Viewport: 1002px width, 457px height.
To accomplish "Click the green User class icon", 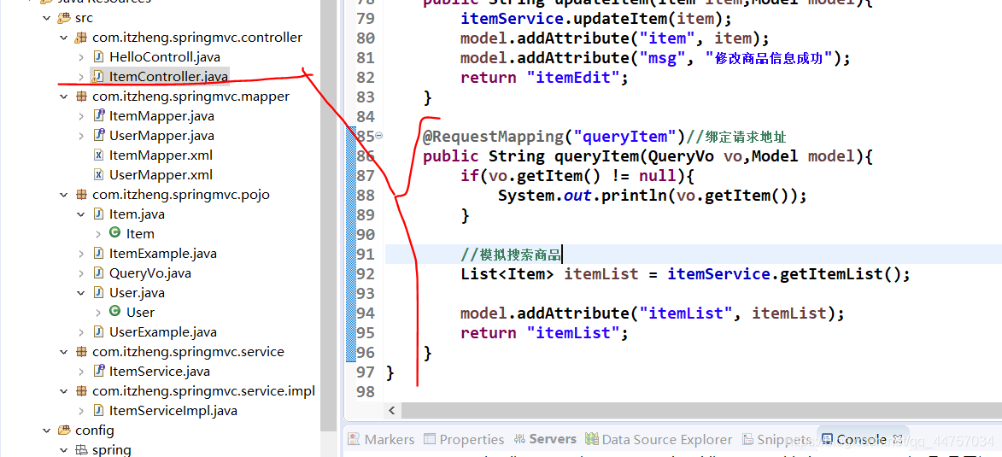I will pos(115,312).
